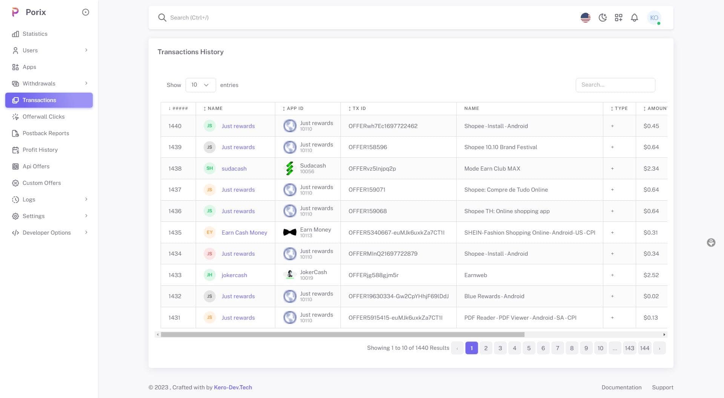Open the Support footer link
Image resolution: width=724 pixels, height=398 pixels.
click(x=663, y=387)
